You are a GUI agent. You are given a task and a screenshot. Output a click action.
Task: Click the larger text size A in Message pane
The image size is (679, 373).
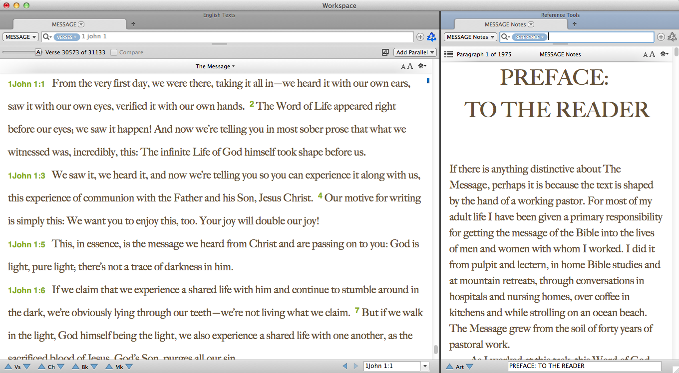(410, 66)
